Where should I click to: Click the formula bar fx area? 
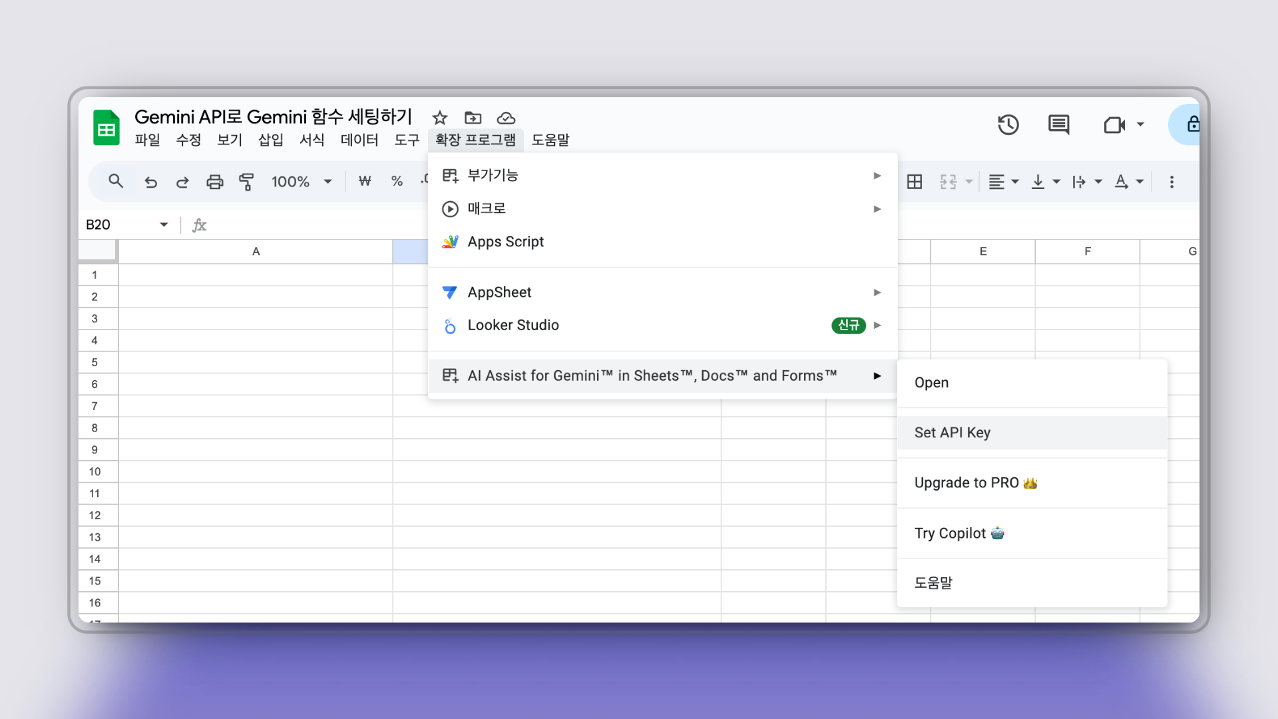click(200, 225)
